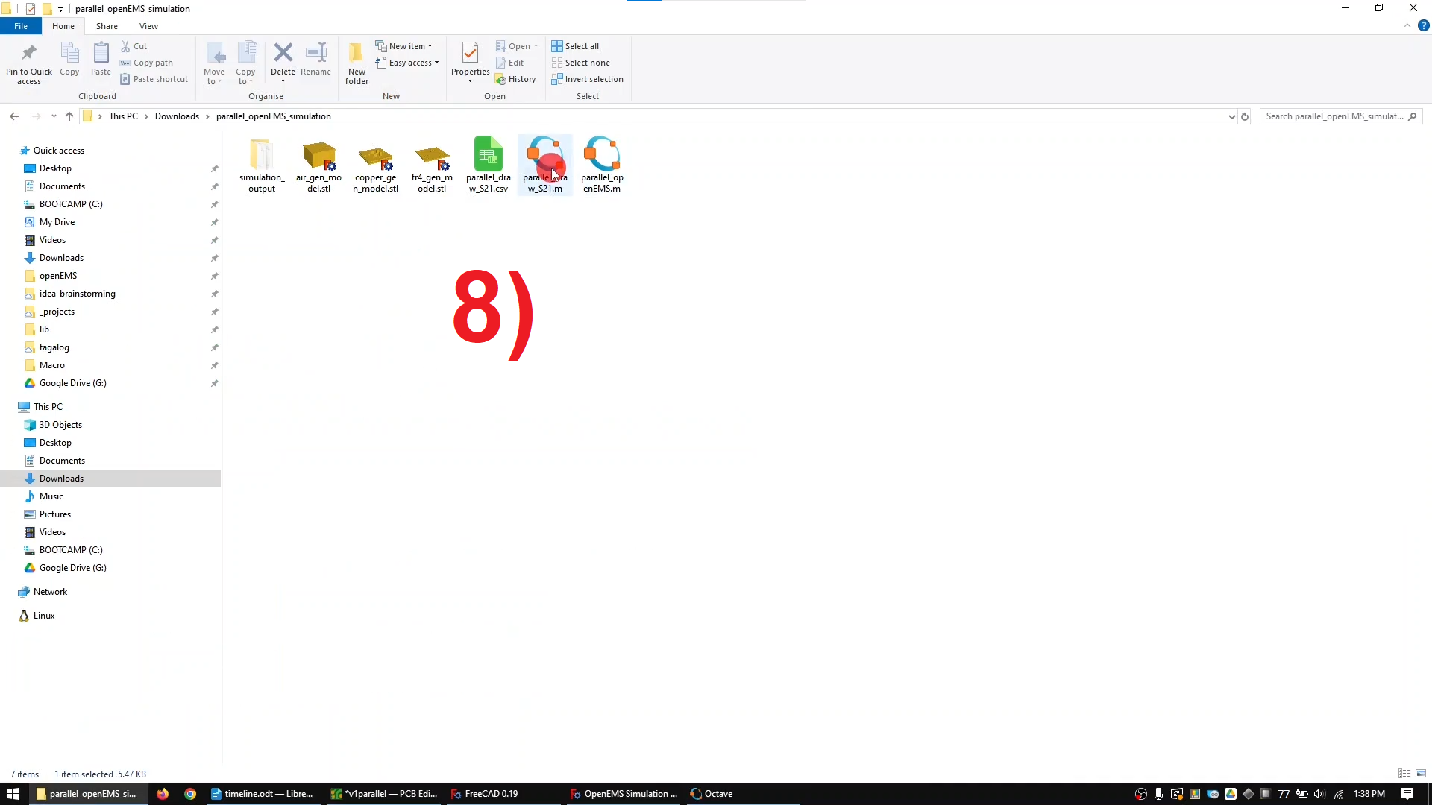Select the air_gen_model.stl file icon
The width and height of the screenshot is (1432, 805).
point(318,156)
